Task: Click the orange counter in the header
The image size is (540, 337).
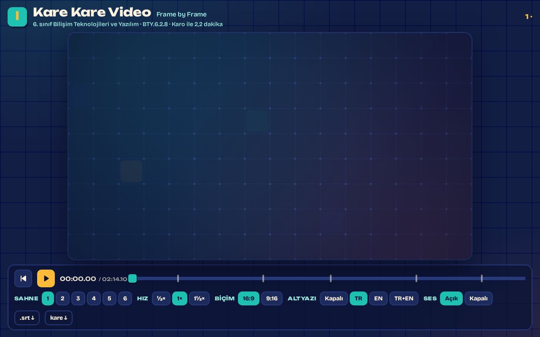Action: tap(529, 17)
